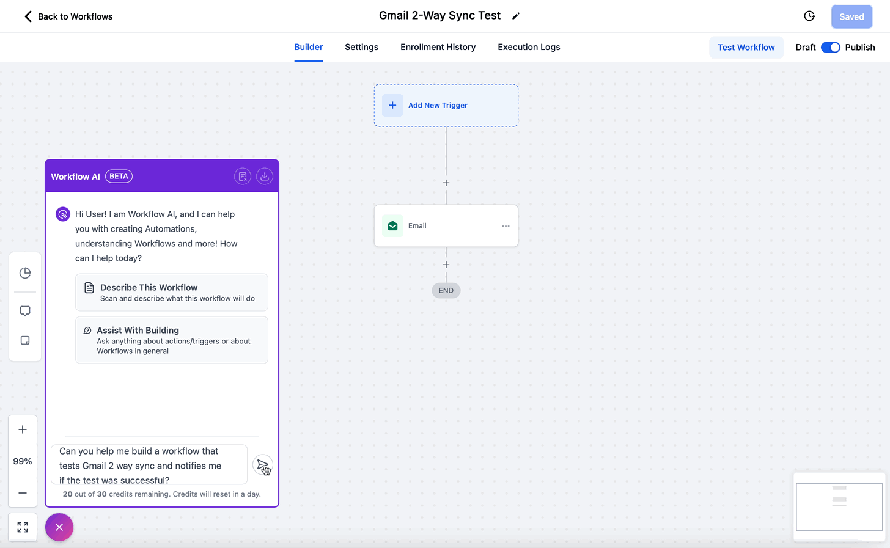The image size is (890, 548).
Task: Add a step below the Email action
Action: [446, 265]
